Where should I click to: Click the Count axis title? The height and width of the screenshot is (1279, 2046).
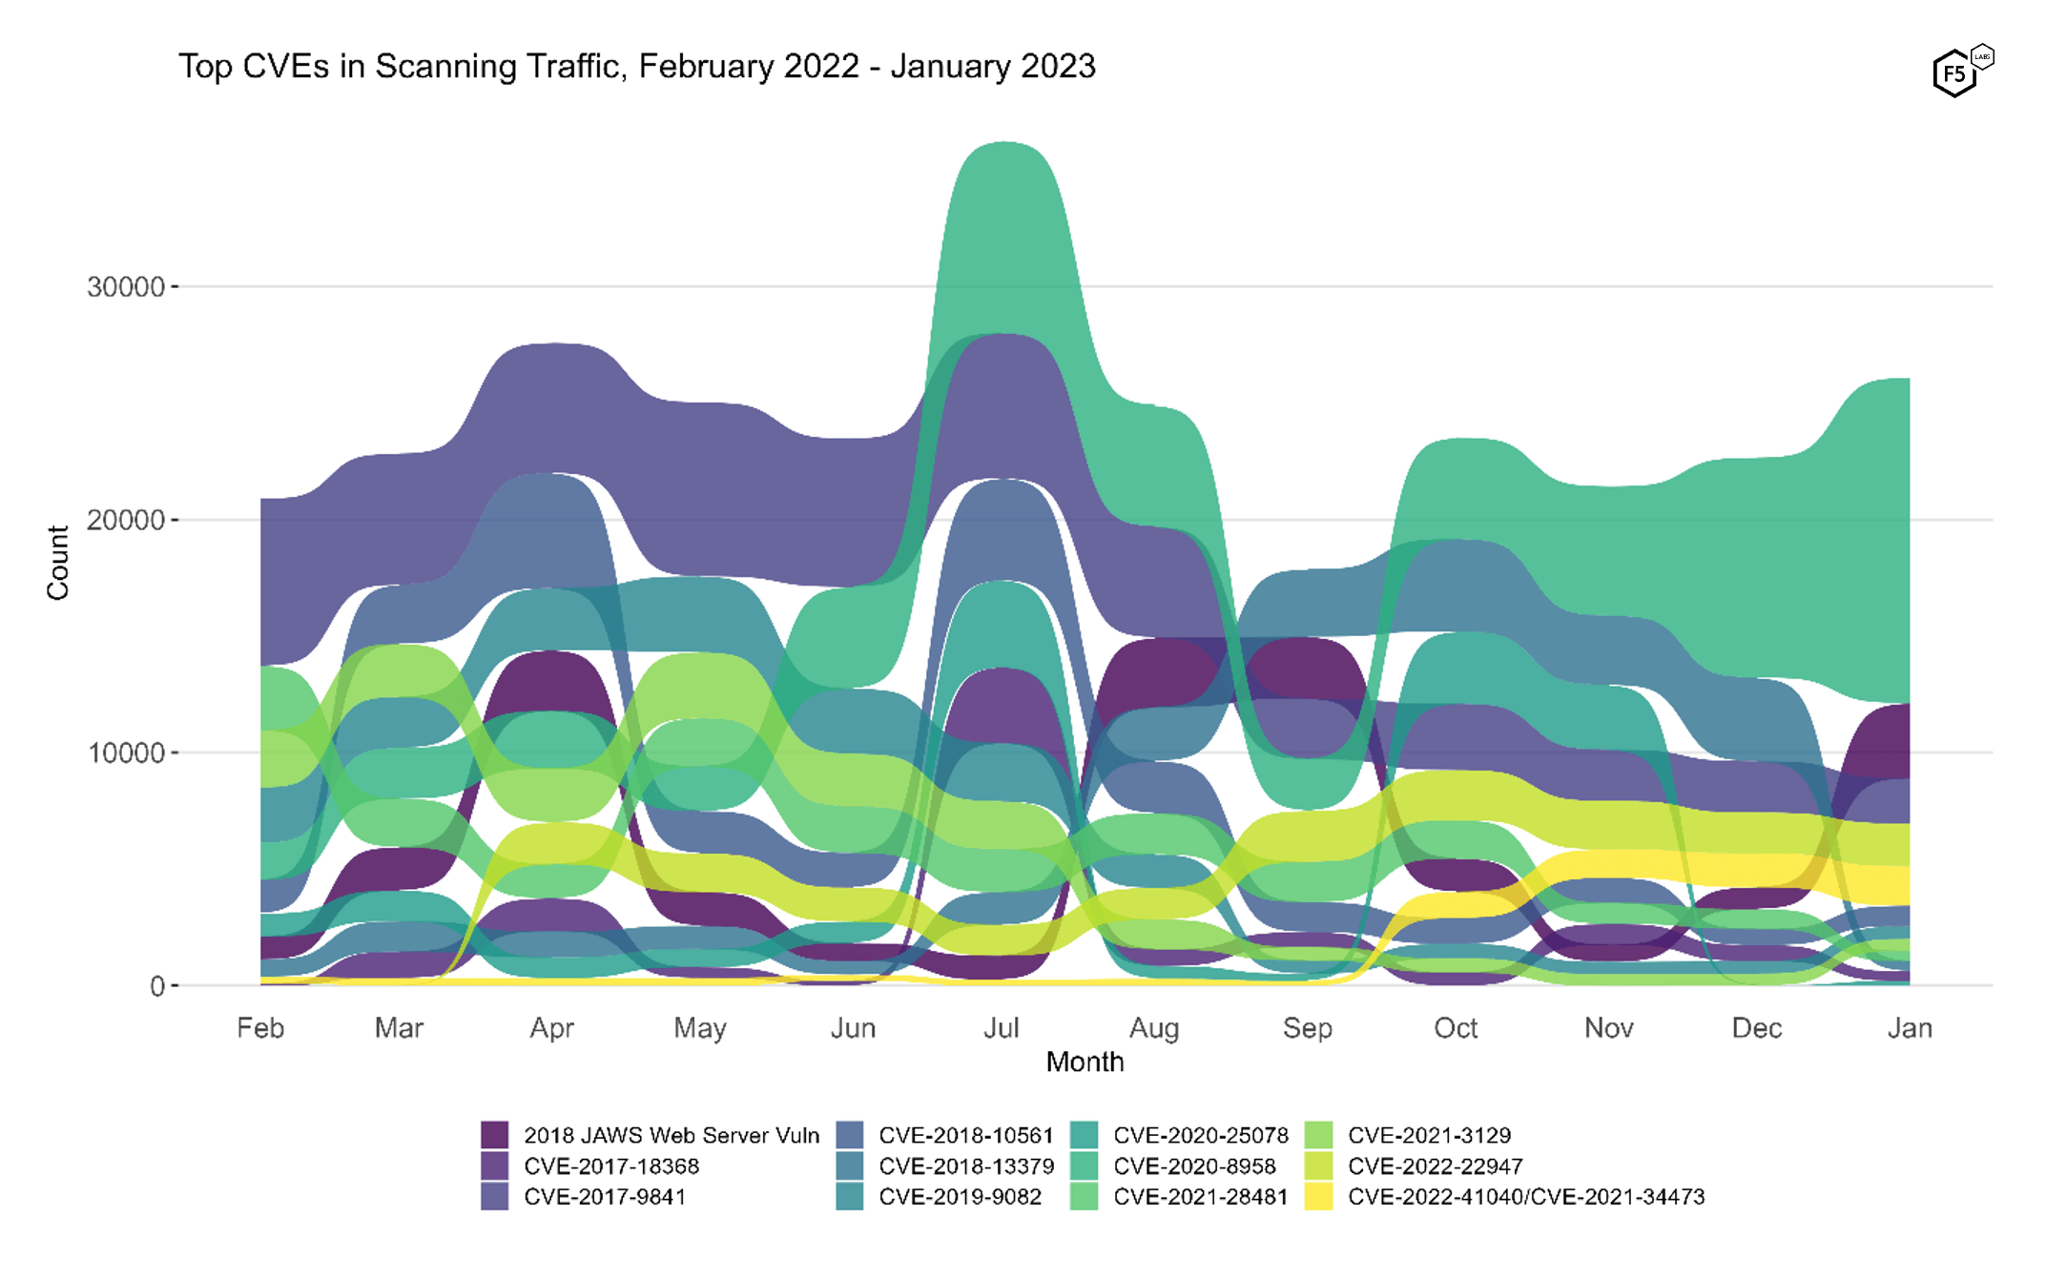coord(57,563)
